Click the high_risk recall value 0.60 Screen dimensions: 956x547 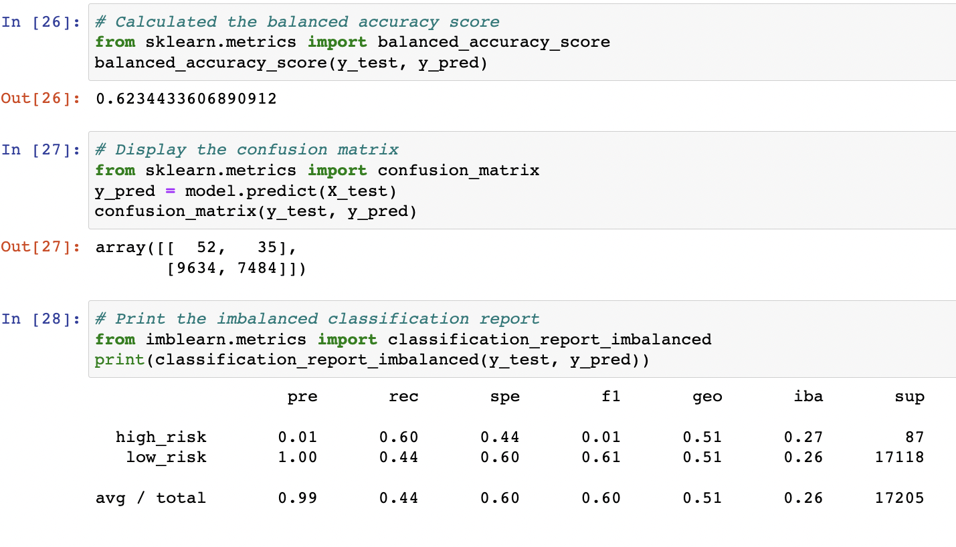coord(399,437)
